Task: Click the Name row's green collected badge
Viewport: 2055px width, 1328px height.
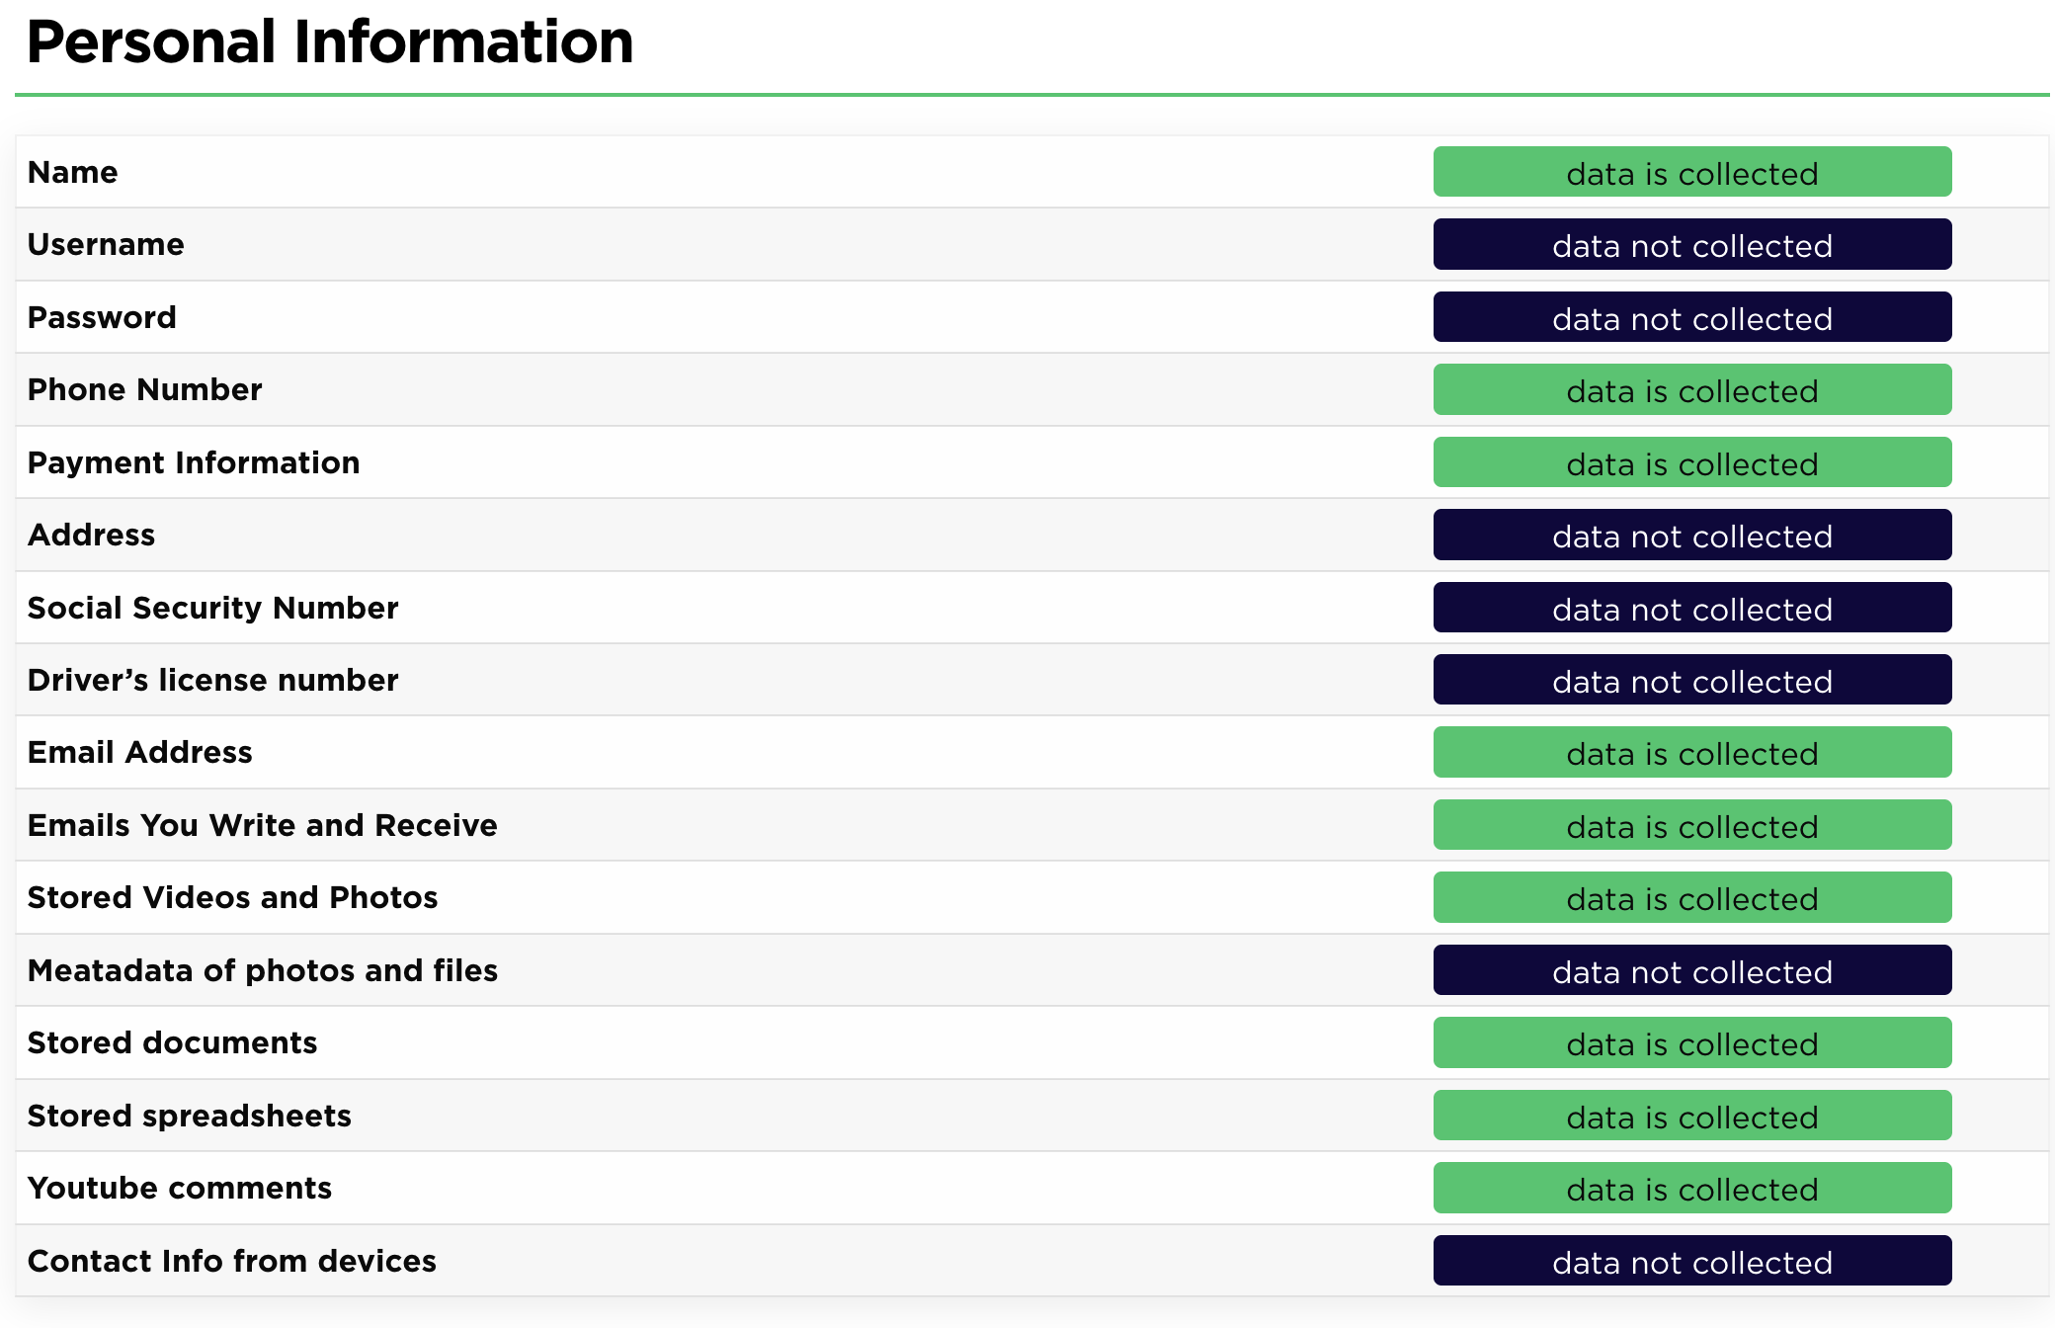Action: click(1691, 173)
